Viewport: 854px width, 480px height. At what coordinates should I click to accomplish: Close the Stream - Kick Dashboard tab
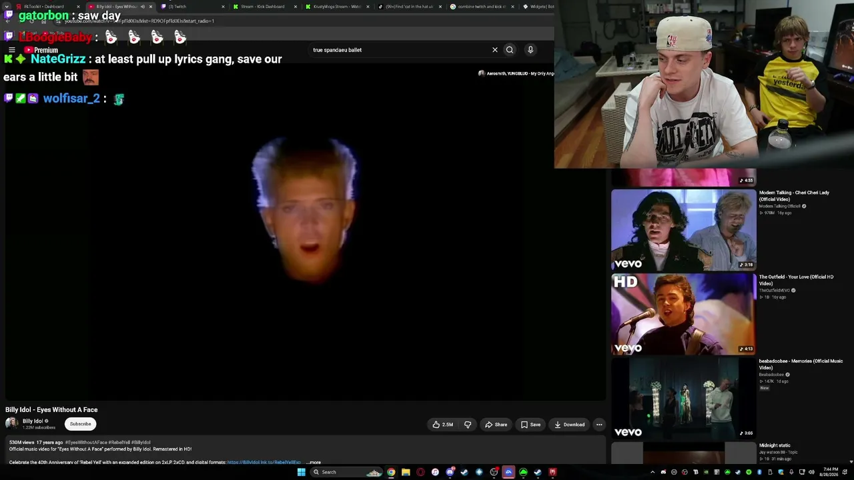(296, 7)
